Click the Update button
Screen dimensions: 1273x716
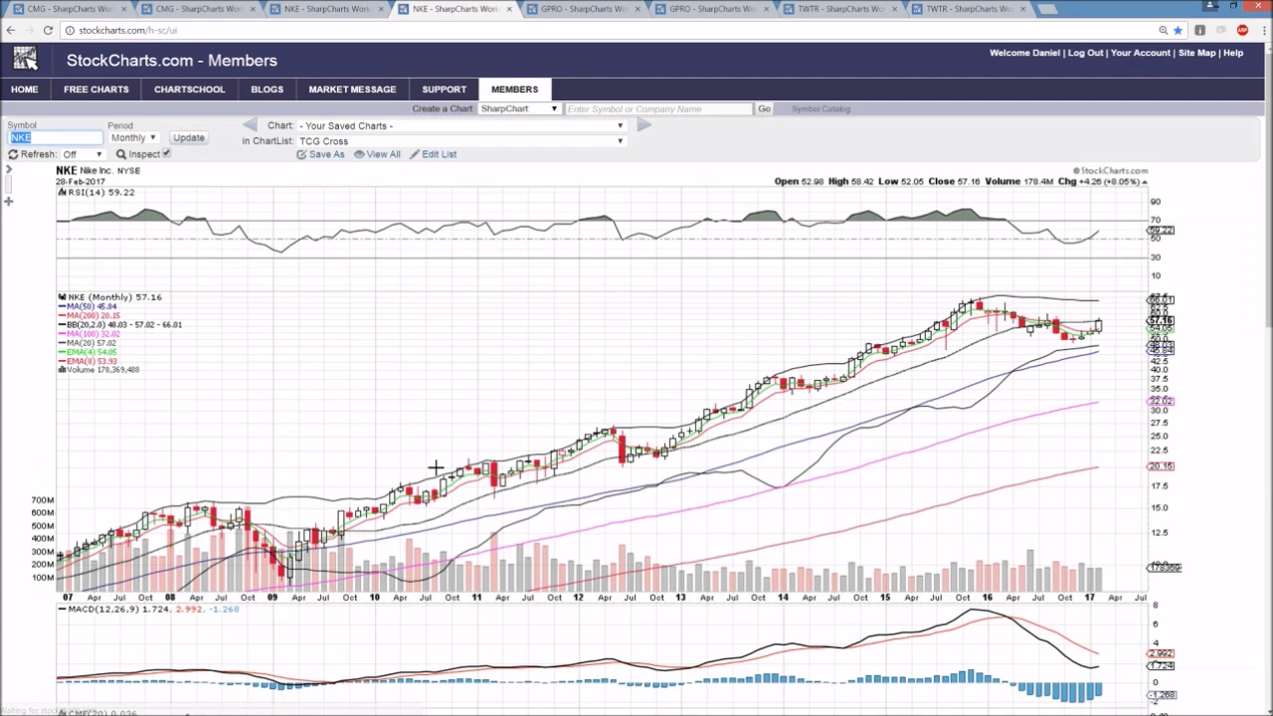188,138
